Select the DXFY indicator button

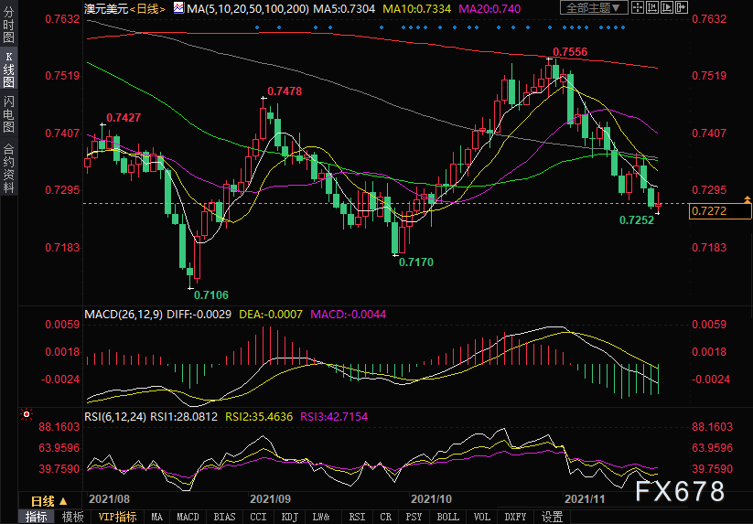tap(515, 517)
